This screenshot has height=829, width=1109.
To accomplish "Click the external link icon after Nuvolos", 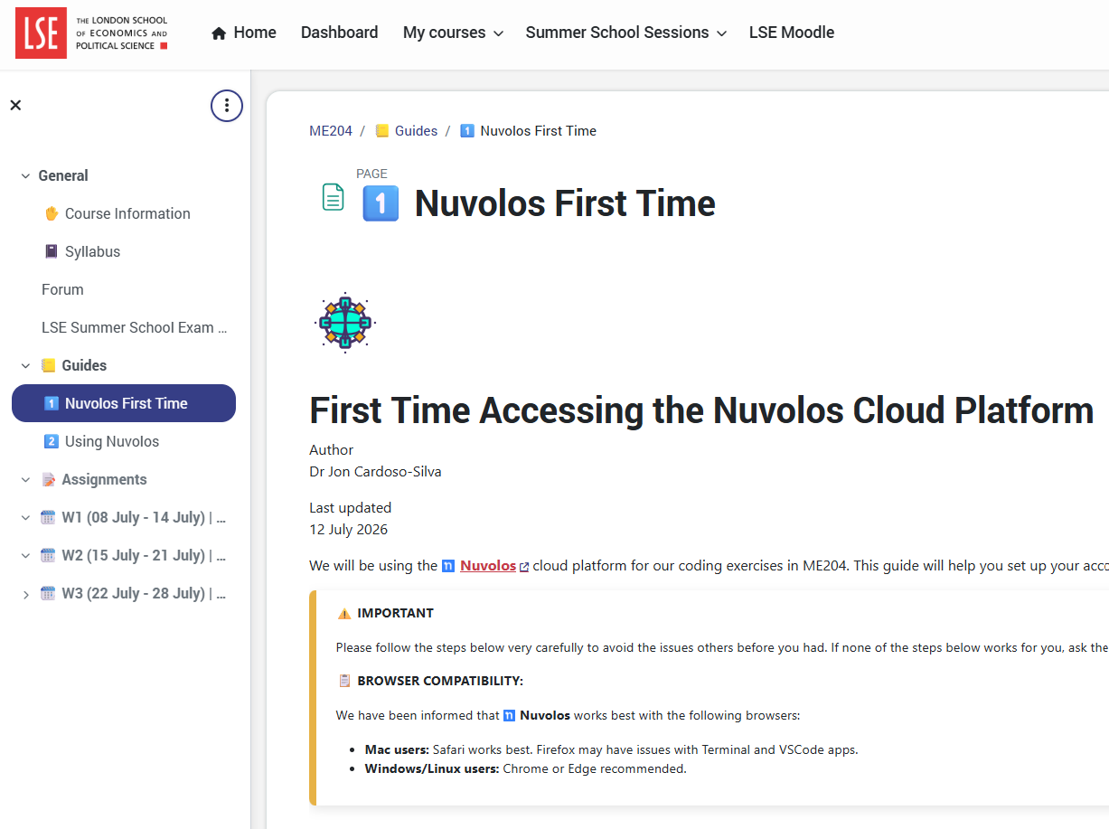I will pyautogui.click(x=524, y=567).
